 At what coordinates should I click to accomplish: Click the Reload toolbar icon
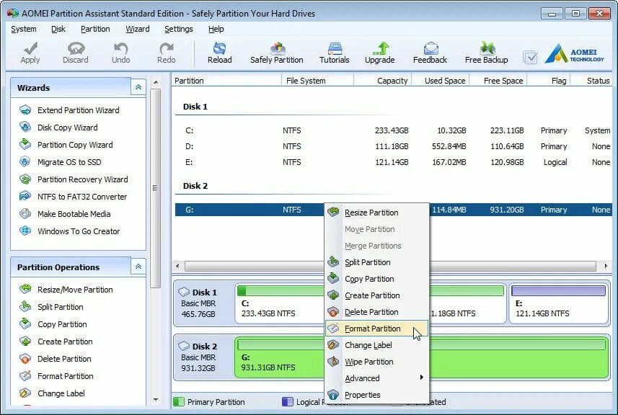point(219,48)
